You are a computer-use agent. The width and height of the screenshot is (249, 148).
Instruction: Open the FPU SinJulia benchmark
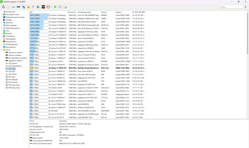tap(13, 82)
